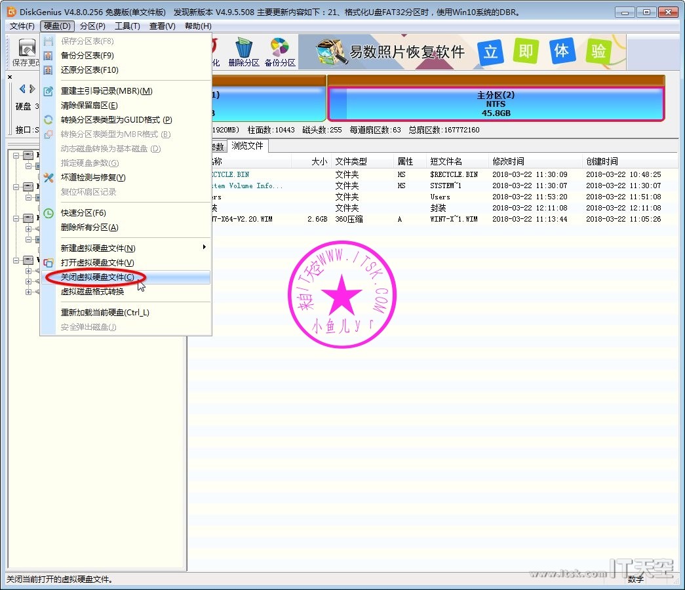Click the previous disk left arrow icon

(22, 88)
